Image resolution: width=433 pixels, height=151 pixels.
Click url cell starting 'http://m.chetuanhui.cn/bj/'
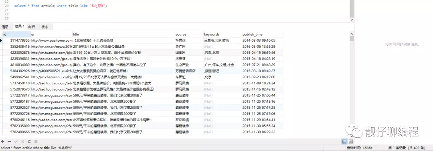pyautogui.click(x=52, y=77)
